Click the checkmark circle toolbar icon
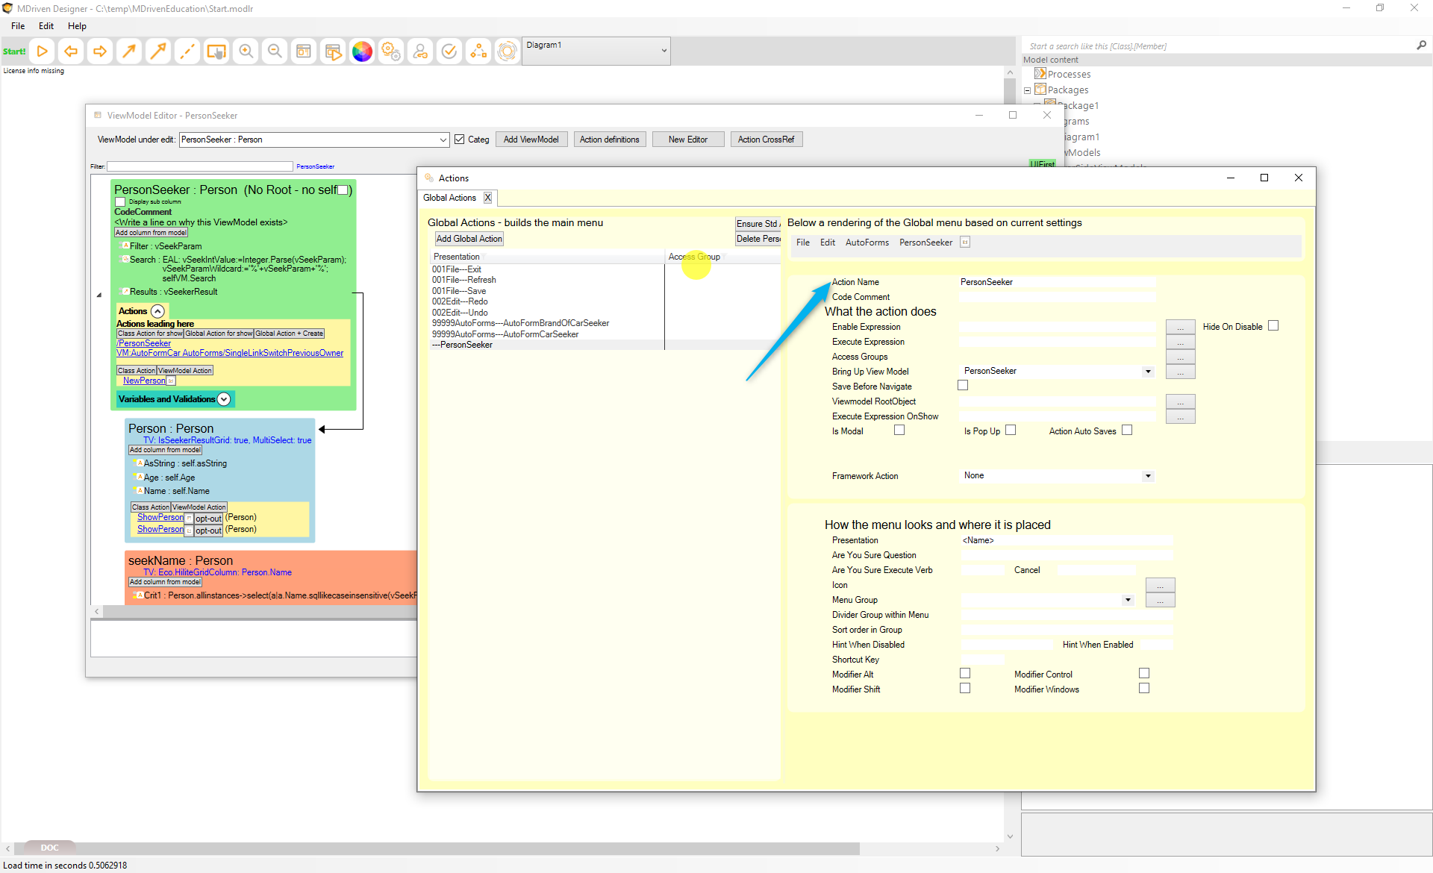 [449, 51]
